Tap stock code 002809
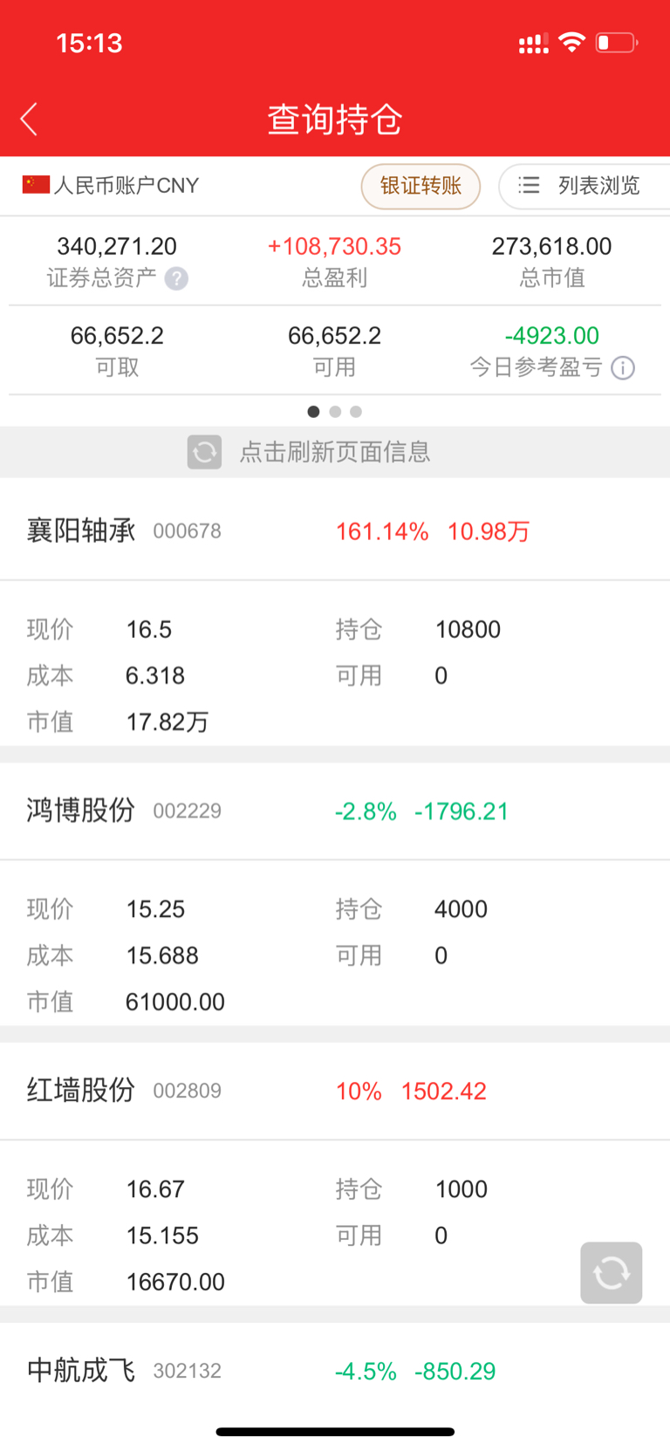Viewport: 670px width, 1451px height. tap(188, 1092)
